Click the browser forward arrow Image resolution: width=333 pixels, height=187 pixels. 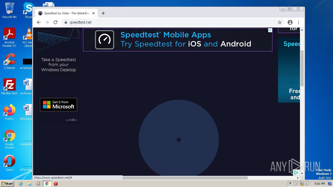pyautogui.click(x=47, y=22)
